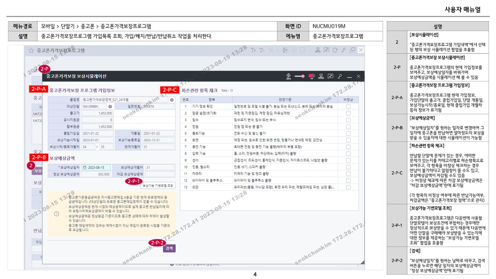Screen dimensions: 496x279
Task: Click the T+ text enlarge icon
Action: click(254, 50)
